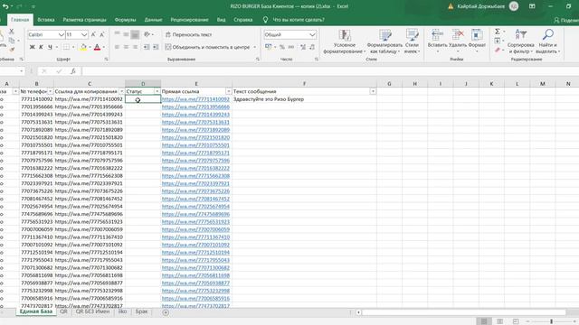This screenshot has width=579, height=325.
Task: Click the Cut scissors icon
Action: 12,32
